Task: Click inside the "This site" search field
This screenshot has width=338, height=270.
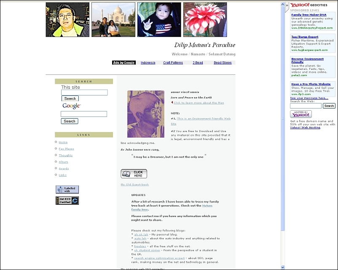Action: click(83, 92)
